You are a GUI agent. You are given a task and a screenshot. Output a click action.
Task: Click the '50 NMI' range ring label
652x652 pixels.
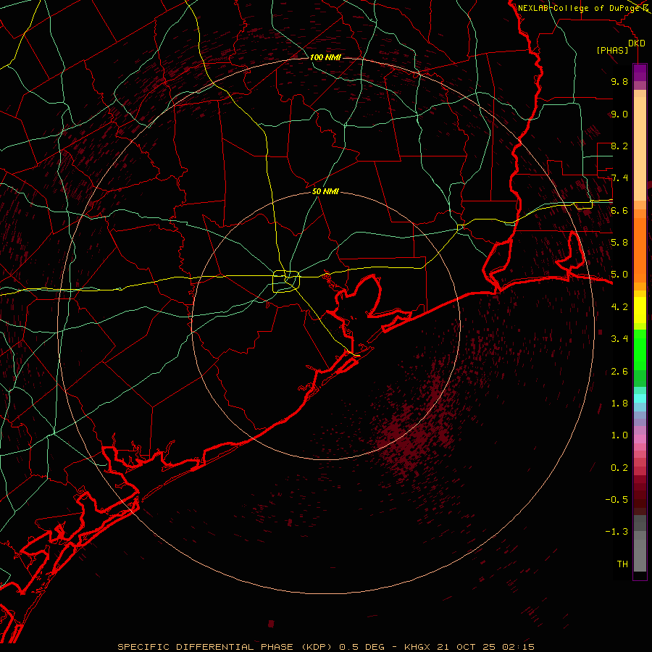point(325,191)
